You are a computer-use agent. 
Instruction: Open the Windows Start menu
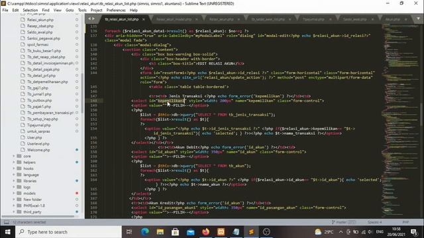(x=7, y=232)
